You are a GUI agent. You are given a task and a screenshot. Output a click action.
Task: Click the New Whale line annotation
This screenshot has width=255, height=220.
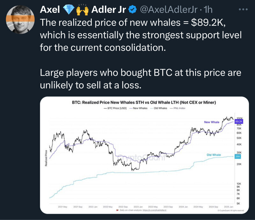click(211, 122)
